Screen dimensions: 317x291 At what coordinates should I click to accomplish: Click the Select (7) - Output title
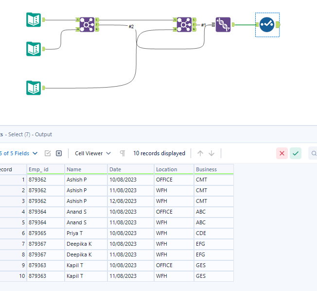pos(30,134)
